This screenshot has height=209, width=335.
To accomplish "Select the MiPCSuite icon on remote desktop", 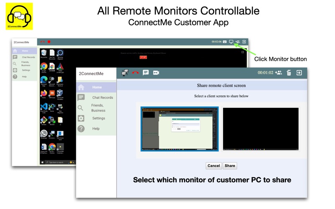I will (52, 94).
